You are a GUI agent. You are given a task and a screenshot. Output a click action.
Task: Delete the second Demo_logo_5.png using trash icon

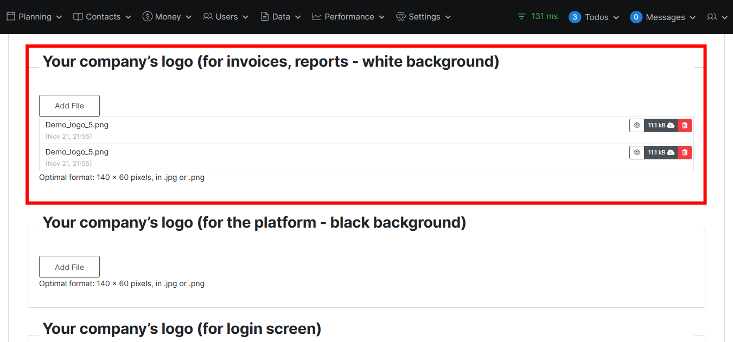(x=685, y=152)
